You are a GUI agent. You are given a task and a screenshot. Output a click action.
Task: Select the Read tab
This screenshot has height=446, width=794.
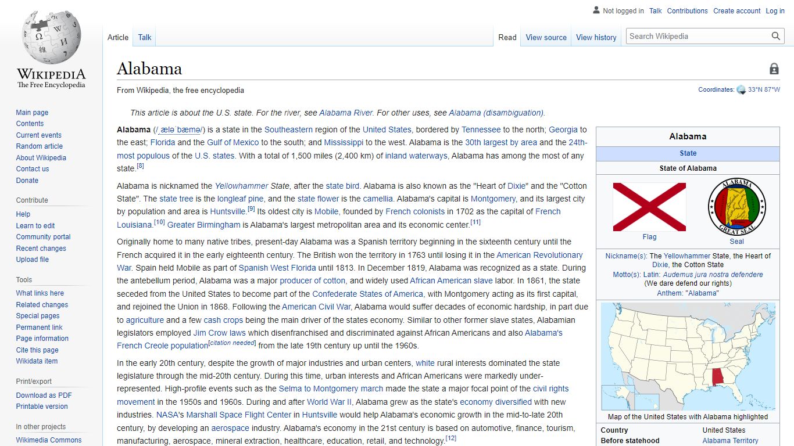click(x=507, y=37)
